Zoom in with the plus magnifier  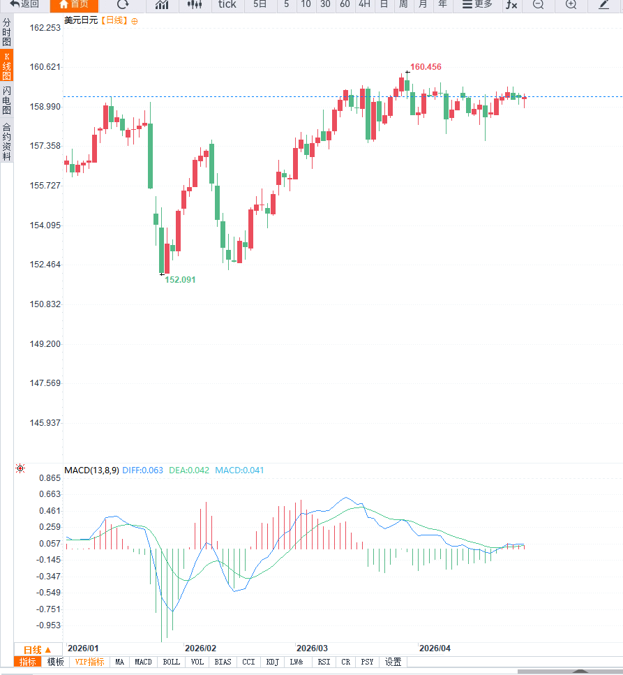click(571, 4)
